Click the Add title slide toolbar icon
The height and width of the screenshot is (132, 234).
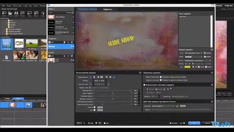pos(36,13)
